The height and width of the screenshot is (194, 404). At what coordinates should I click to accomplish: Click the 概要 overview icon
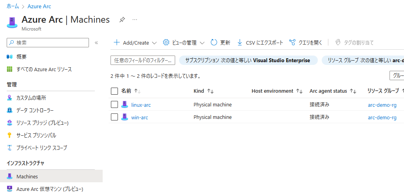[9, 57]
